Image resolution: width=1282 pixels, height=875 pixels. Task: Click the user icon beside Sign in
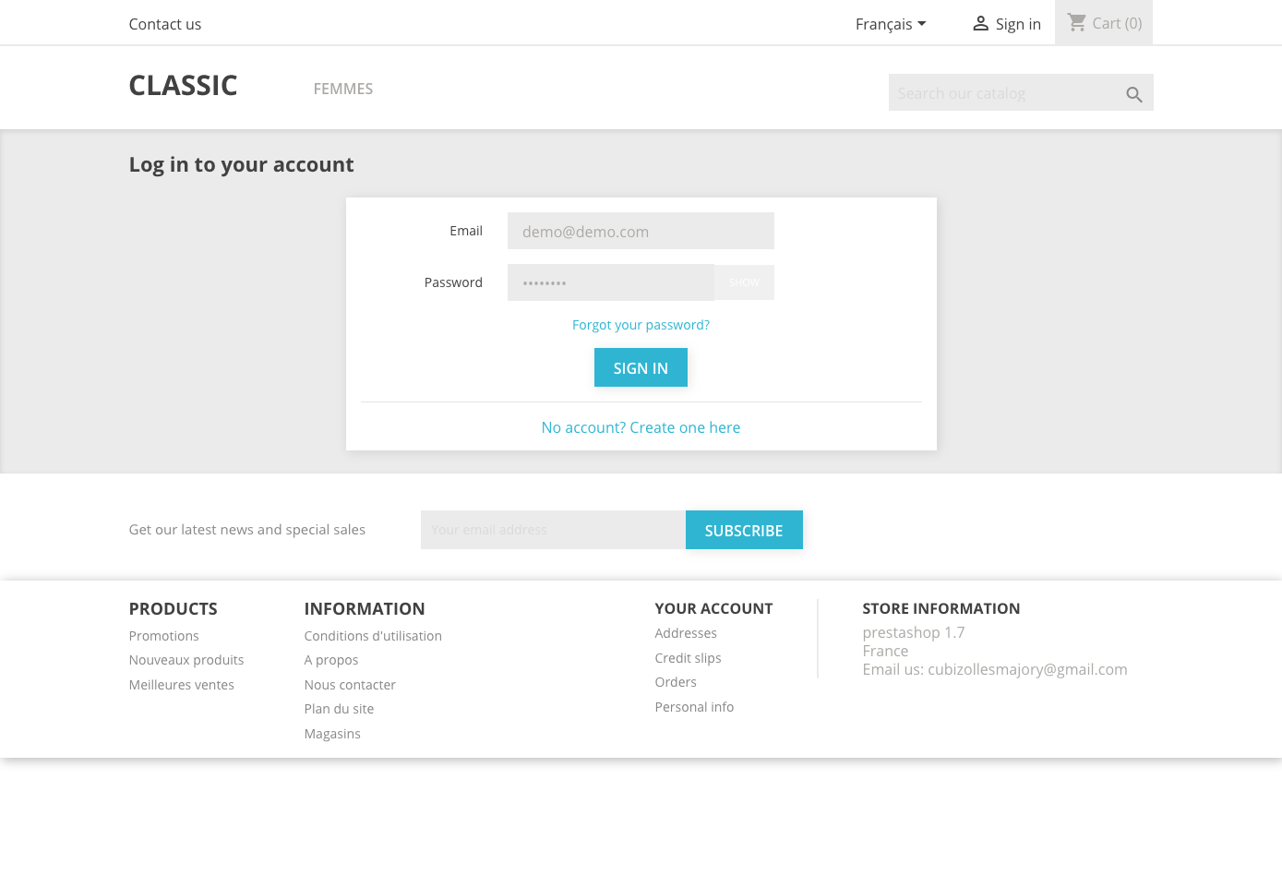[x=980, y=24]
